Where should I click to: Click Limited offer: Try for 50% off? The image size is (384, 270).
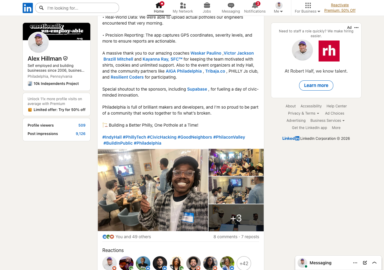tap(59, 110)
